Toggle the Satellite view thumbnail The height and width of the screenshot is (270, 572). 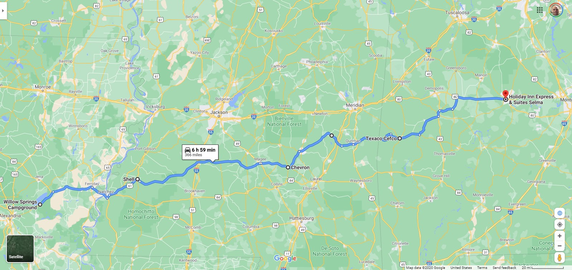[20, 249]
